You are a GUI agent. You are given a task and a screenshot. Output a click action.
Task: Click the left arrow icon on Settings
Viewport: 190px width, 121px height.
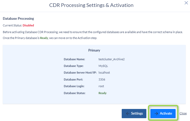[x=128, y=114]
